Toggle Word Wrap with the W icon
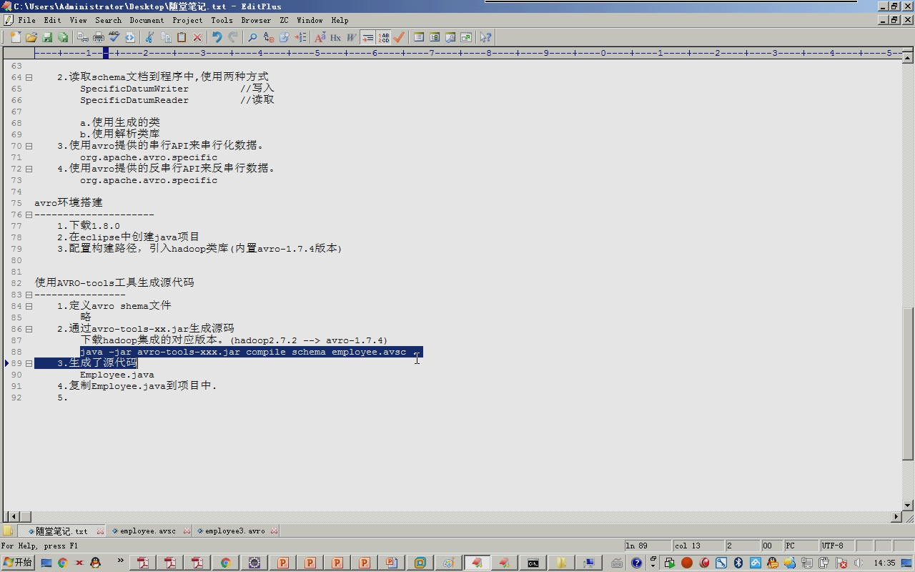 coord(351,37)
